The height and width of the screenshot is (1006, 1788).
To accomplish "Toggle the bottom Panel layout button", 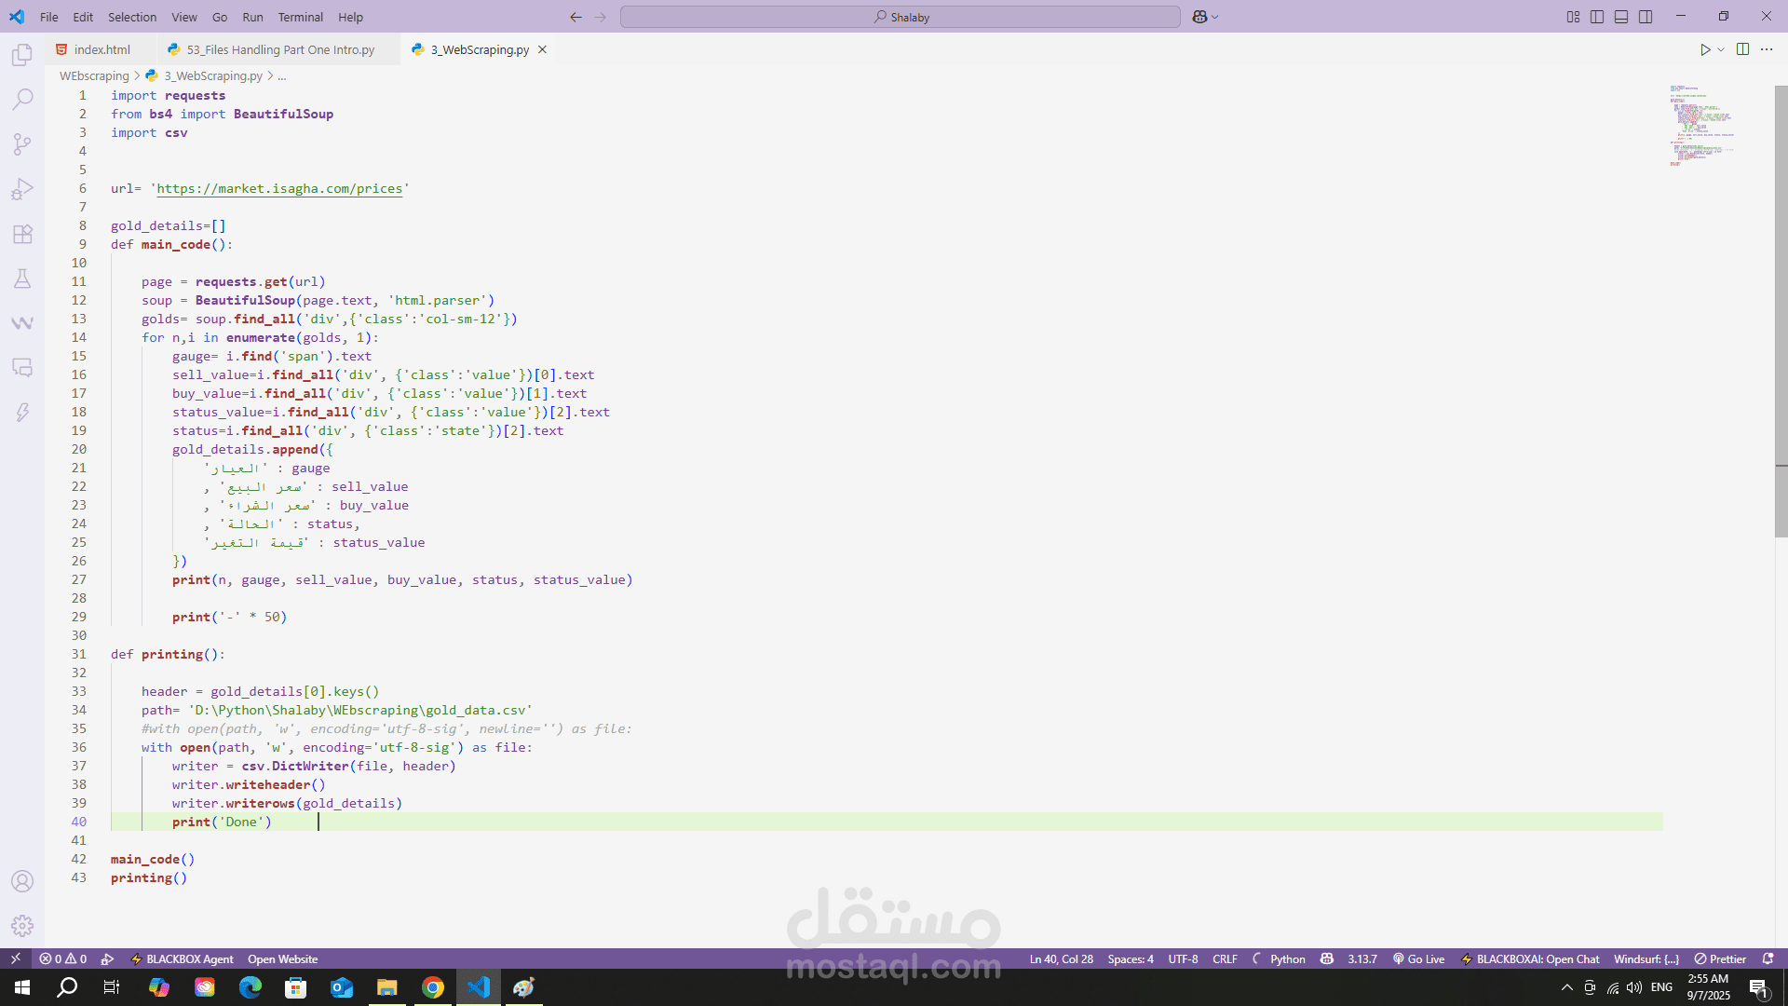I will pyautogui.click(x=1621, y=17).
